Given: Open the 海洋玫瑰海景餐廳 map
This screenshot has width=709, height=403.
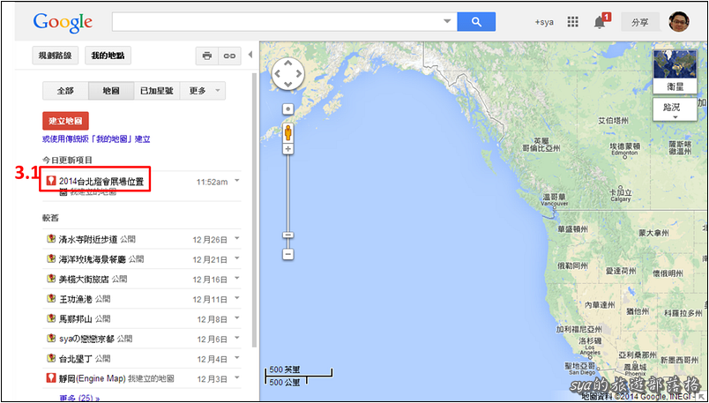Looking at the screenshot, I should [x=93, y=259].
